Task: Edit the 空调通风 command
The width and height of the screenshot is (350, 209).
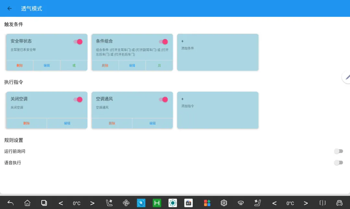Action: click(x=152, y=123)
